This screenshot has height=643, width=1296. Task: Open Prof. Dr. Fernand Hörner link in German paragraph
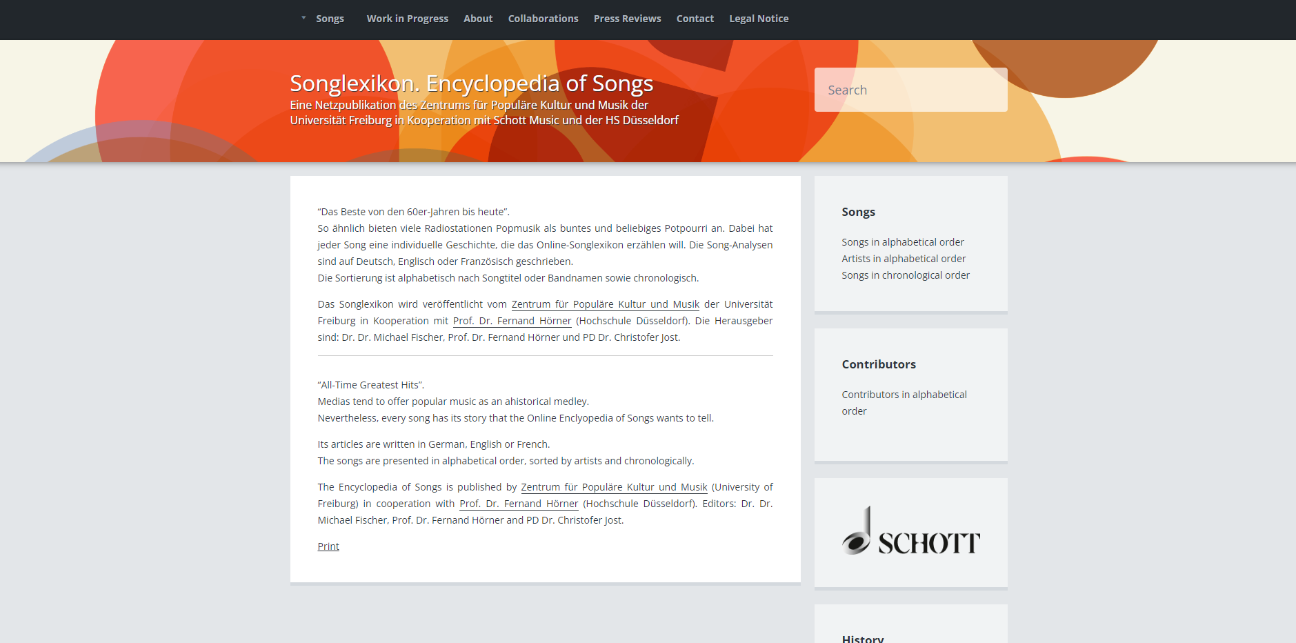tap(512, 321)
